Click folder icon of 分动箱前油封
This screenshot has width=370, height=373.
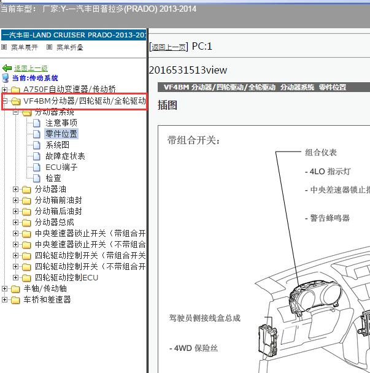[x=26, y=201]
